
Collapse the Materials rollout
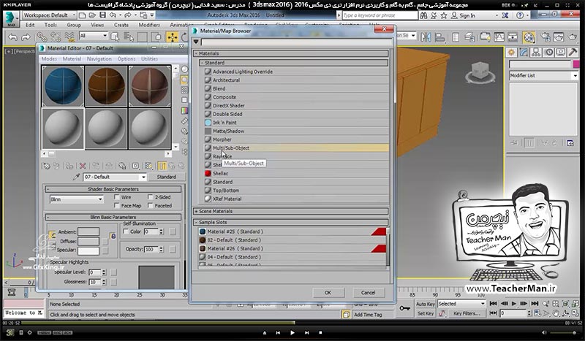coord(291,53)
